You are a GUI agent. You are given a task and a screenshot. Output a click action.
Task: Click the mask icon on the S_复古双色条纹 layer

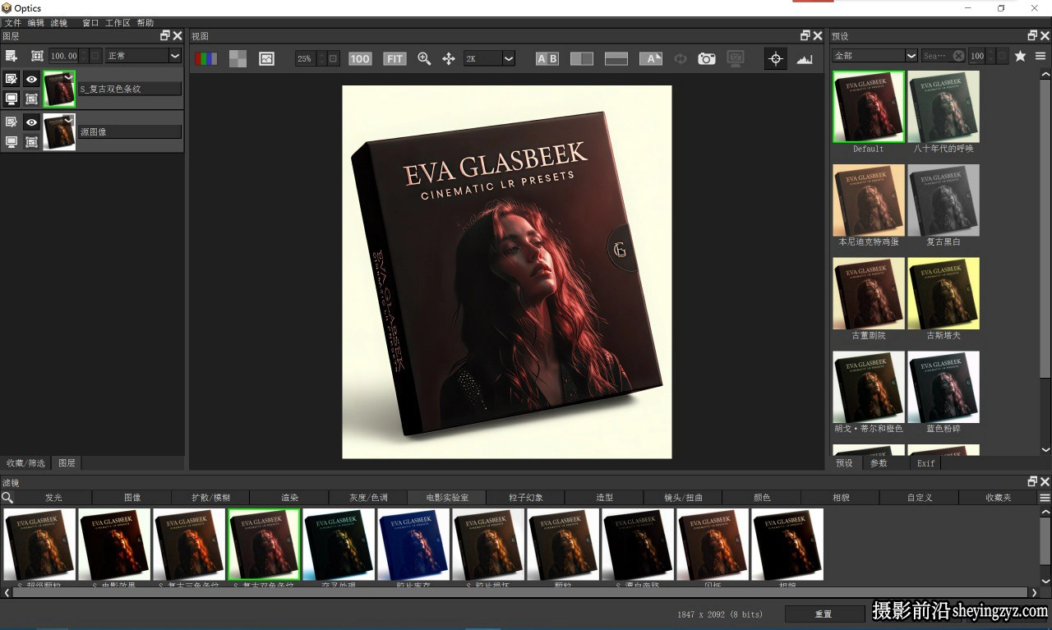coord(31,99)
